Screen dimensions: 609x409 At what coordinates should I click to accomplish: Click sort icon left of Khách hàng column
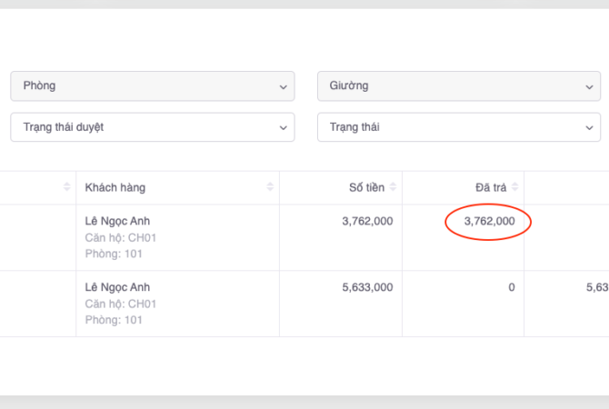pyautogui.click(x=66, y=187)
